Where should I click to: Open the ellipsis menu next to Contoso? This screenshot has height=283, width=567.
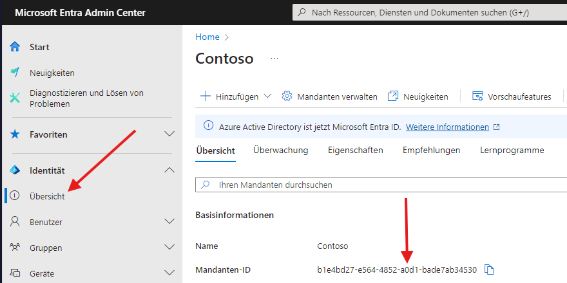pyautogui.click(x=274, y=59)
